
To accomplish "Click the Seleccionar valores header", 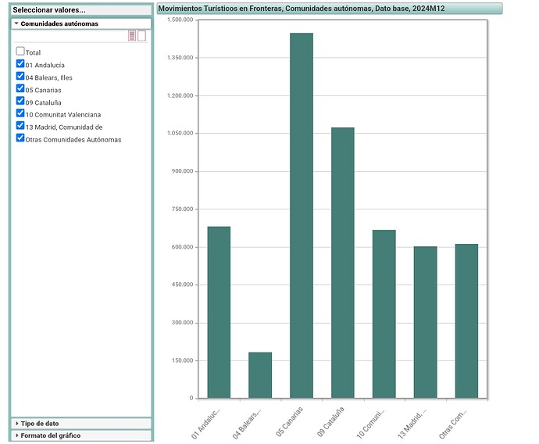I will point(80,10).
